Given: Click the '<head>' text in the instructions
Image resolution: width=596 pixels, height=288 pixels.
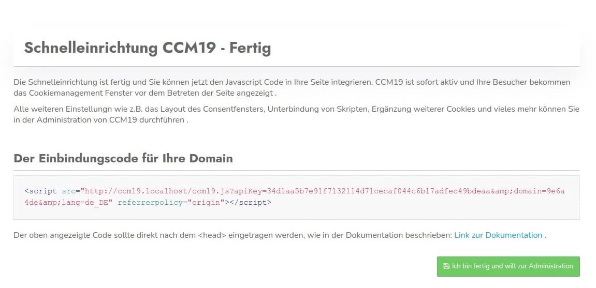Looking at the screenshot, I should click(212, 235).
